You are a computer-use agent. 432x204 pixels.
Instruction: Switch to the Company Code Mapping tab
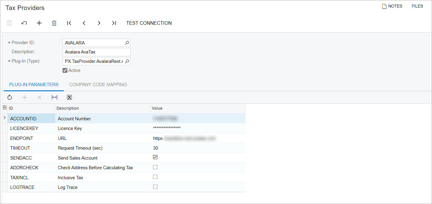coord(98,85)
